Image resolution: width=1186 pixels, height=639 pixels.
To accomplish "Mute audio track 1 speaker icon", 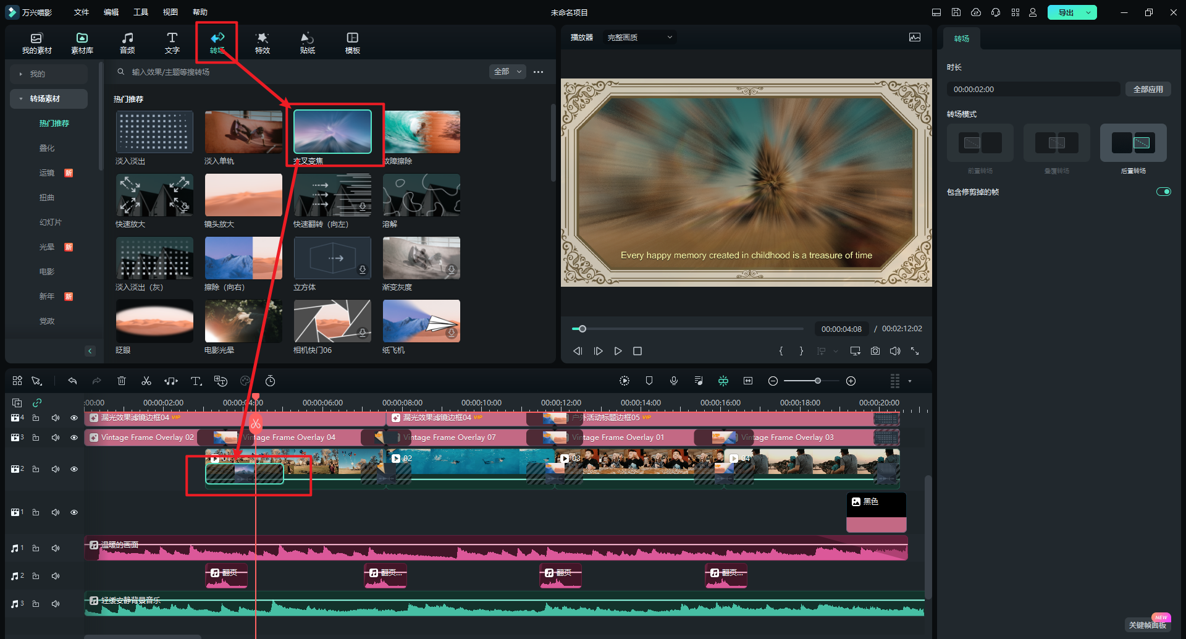I will point(56,548).
